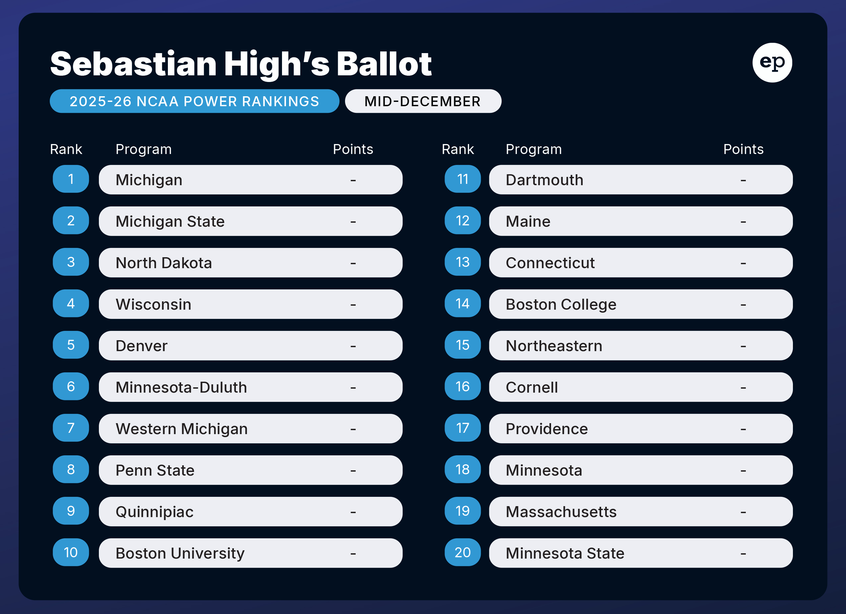
Task: Click the rank 20 badge
Action: (x=462, y=552)
